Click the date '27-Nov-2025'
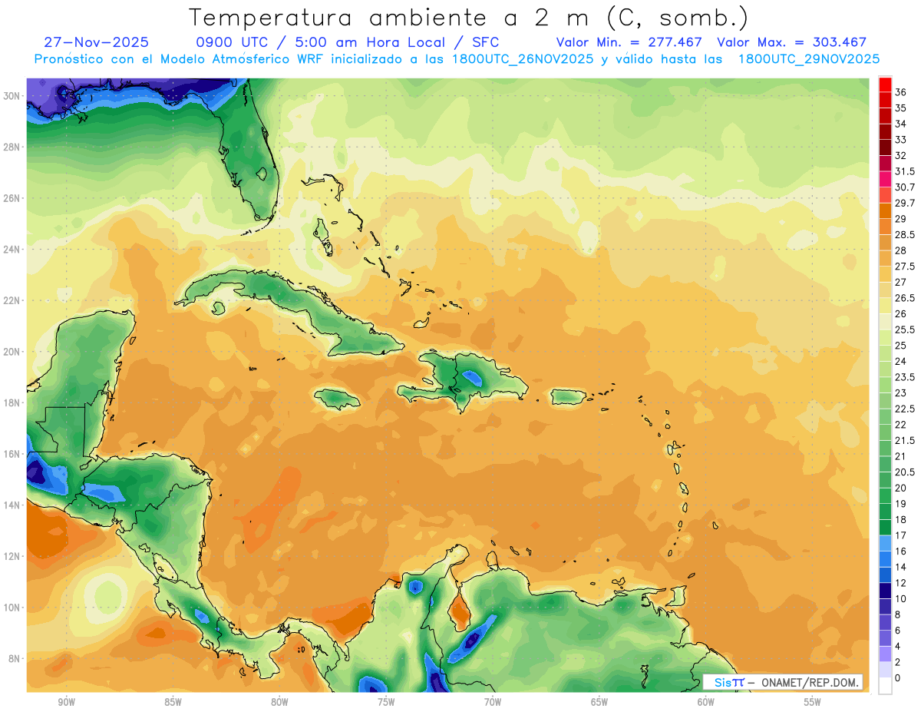The image size is (921, 712). (x=97, y=42)
